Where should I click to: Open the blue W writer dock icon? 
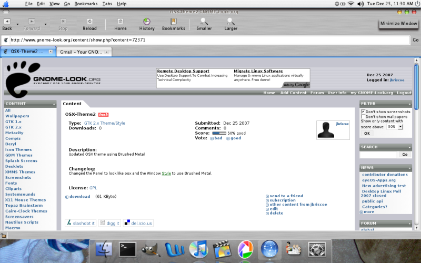175,249
